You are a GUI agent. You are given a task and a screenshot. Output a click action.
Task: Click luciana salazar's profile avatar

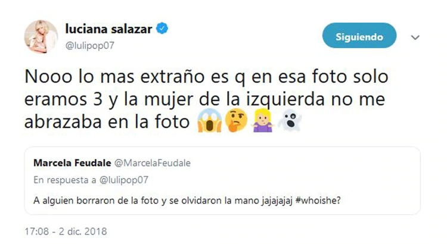[41, 37]
